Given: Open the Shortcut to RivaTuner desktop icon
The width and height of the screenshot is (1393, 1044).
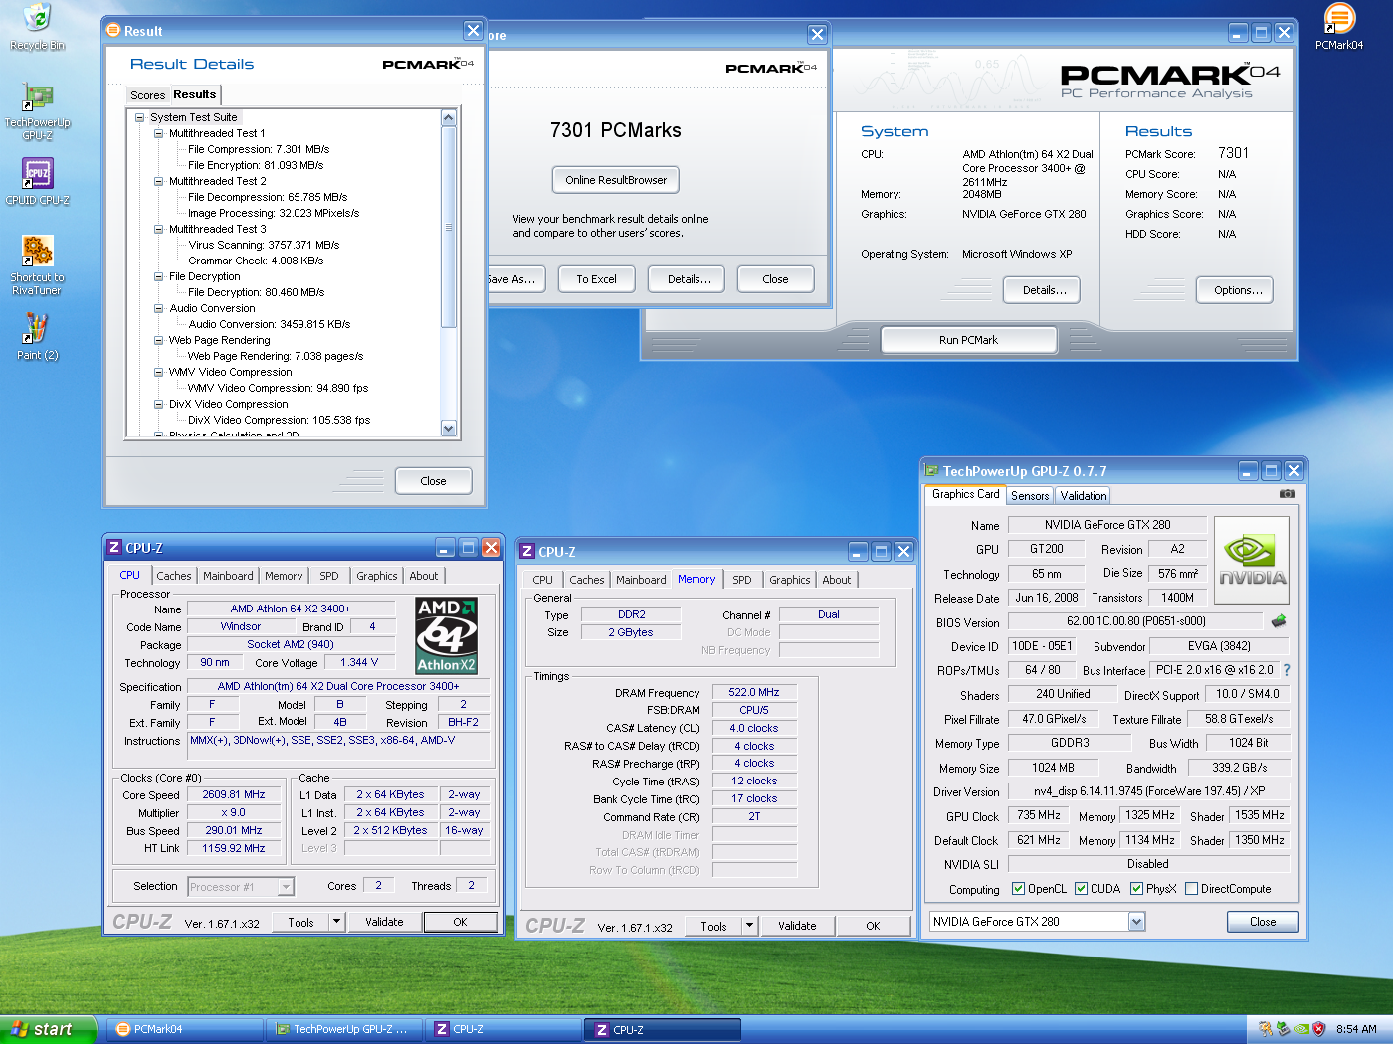Looking at the screenshot, I should coord(37,251).
